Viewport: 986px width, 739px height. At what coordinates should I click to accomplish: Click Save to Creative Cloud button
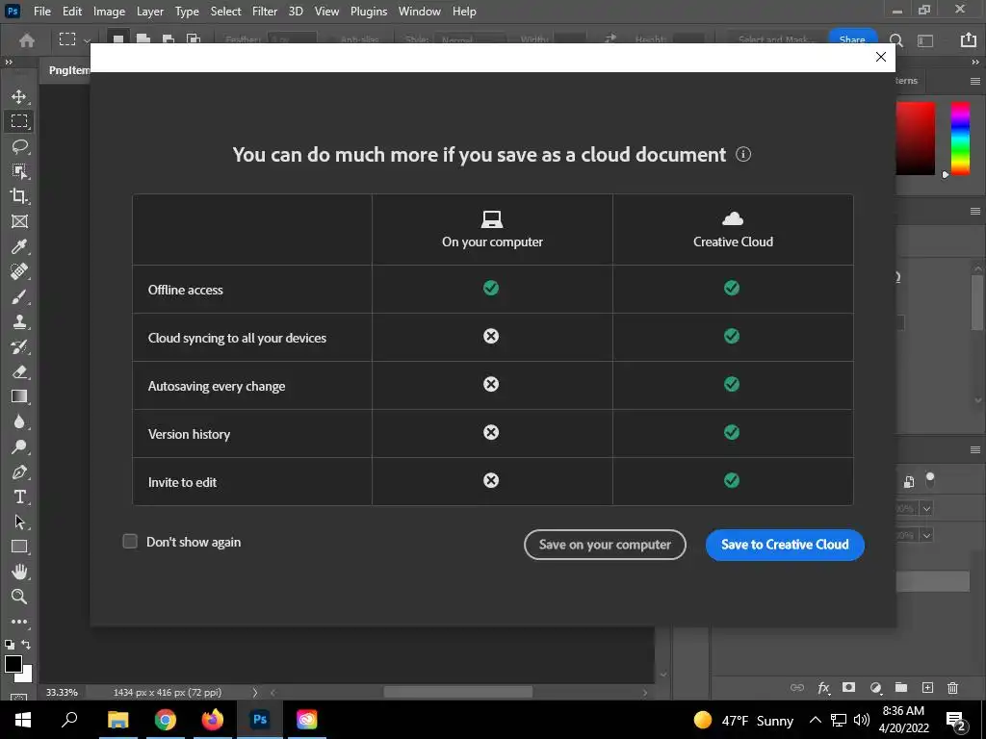tap(785, 545)
